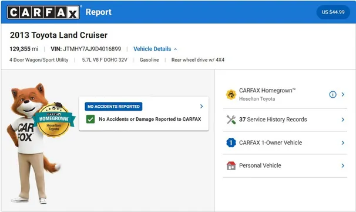
Task: Open the 1-Owner Vehicle row chevron
Action: pos(343,143)
